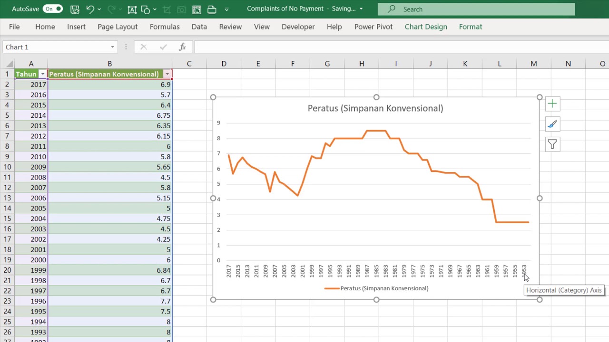The image size is (609, 342).
Task: Open Customize Quick Access Toolbar dropdown
Action: coord(226,9)
